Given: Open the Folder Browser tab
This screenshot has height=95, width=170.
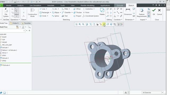Looking at the screenshot, I should pos(14,23).
